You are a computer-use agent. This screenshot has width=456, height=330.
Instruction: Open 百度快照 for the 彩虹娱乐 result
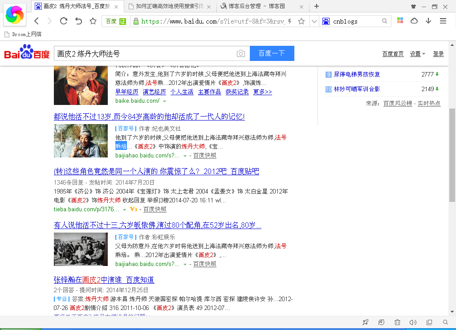[205, 264]
